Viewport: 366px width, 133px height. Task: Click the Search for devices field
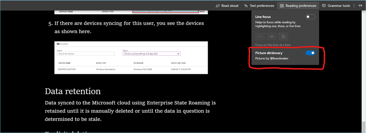click(x=86, y=54)
